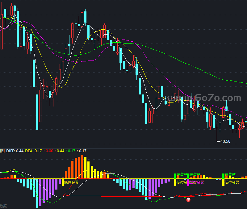Click the DEA: 0.17 indicator label

34,151
